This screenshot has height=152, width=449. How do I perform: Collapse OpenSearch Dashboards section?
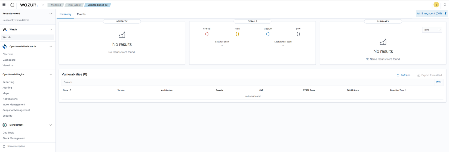[x=51, y=46]
